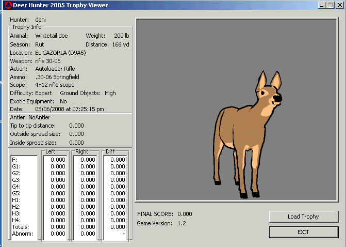Click the 'G1:' row label
The image size is (346, 247).
pos(17,166)
